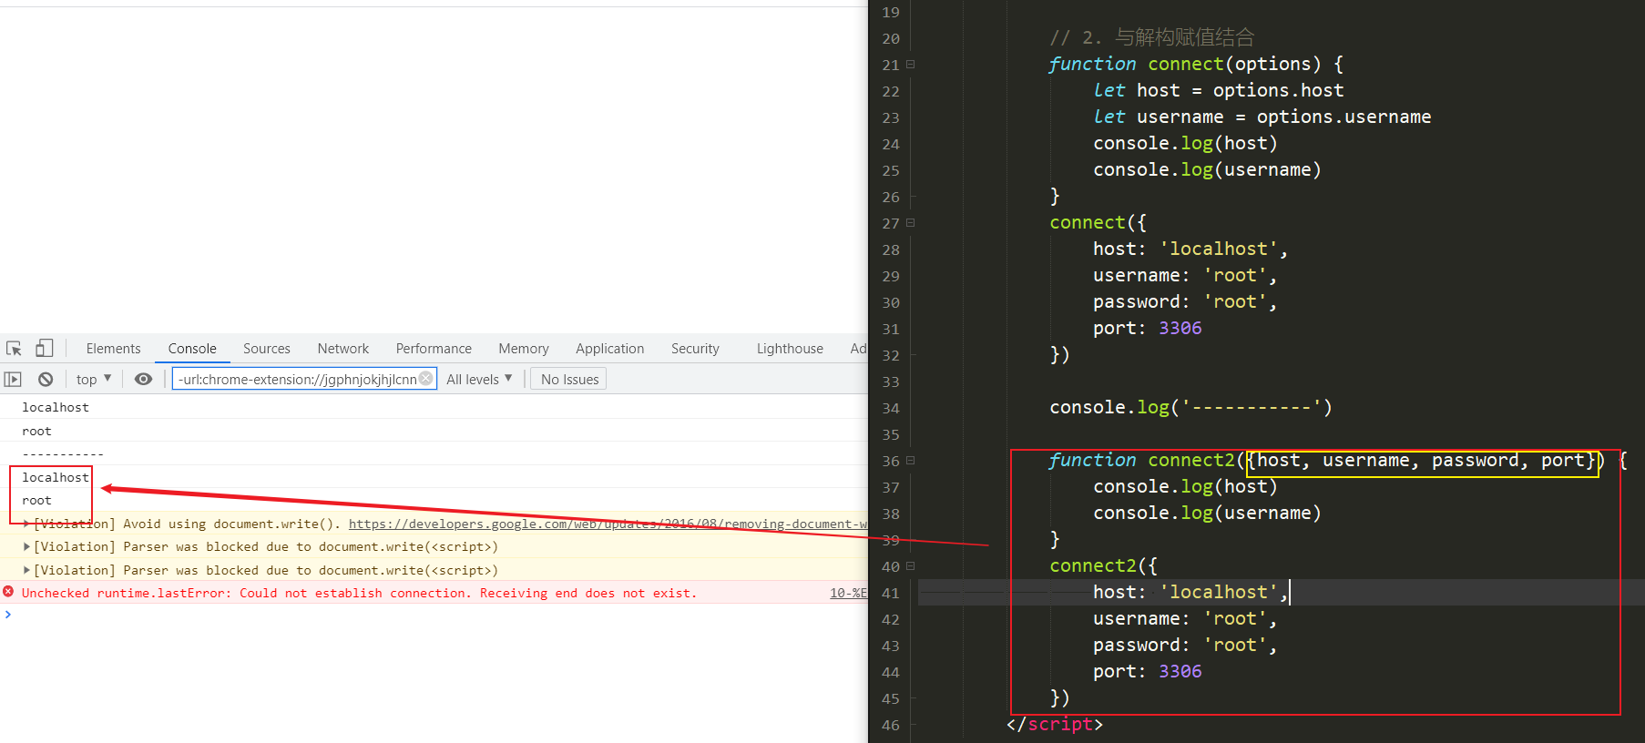Click the fold end marker at line 32
This screenshot has height=743, width=1645.
coord(912,355)
